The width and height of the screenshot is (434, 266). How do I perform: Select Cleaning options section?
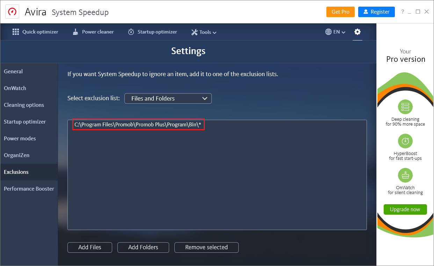pyautogui.click(x=29, y=105)
